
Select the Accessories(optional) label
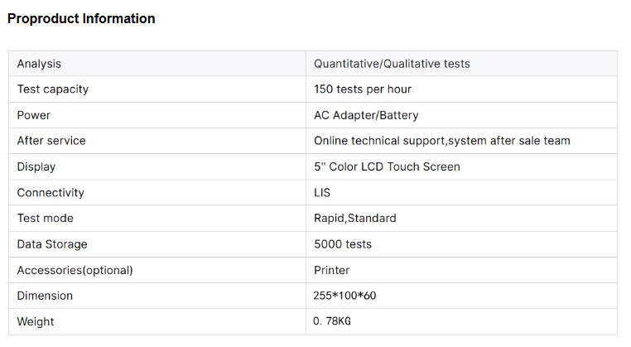[x=75, y=270]
